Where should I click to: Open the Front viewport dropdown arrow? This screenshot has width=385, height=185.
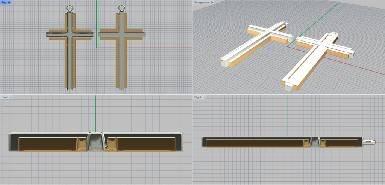(x=11, y=97)
